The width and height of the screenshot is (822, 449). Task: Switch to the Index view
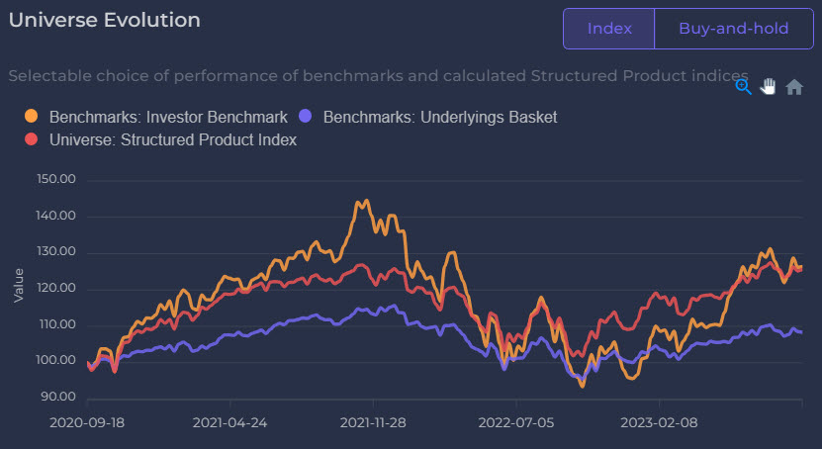pyautogui.click(x=609, y=29)
